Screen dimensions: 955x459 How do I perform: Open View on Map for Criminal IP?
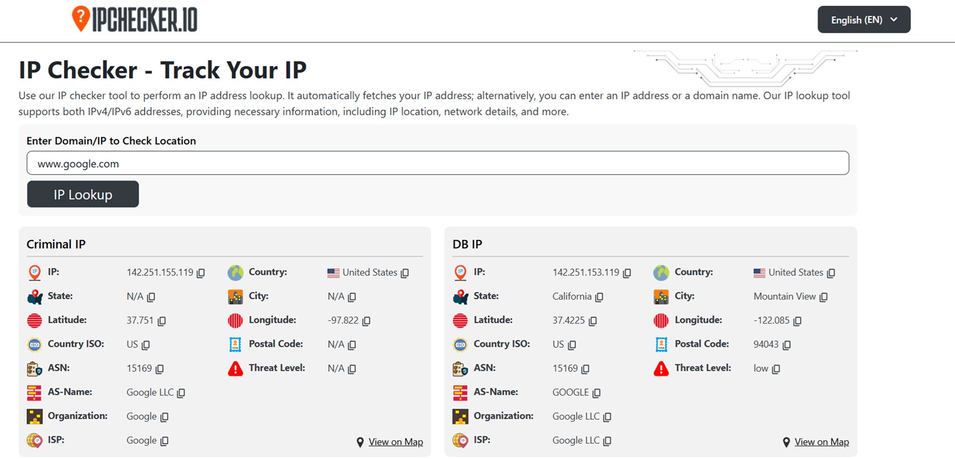[x=395, y=442]
